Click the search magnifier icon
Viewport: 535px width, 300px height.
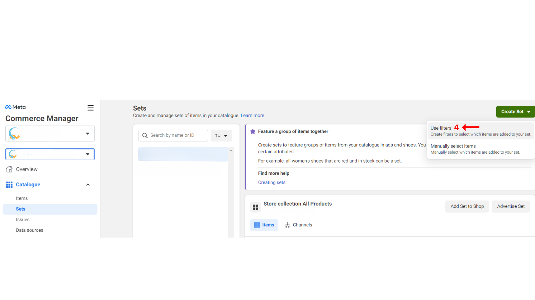[145, 135]
